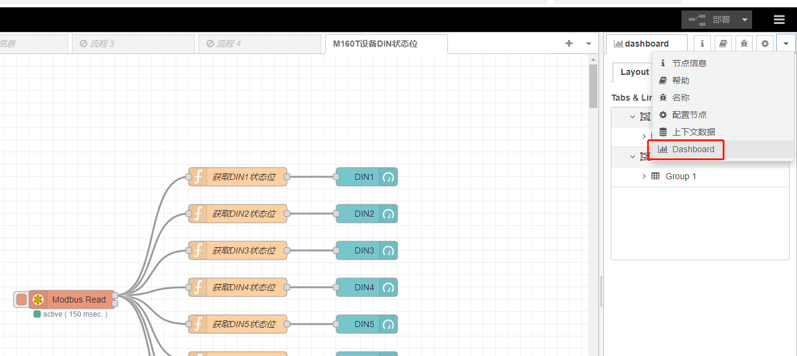
Task: Click the DIN4 node label
Action: [364, 287]
